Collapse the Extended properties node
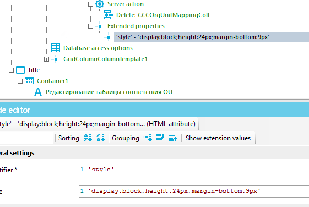 (90, 26)
